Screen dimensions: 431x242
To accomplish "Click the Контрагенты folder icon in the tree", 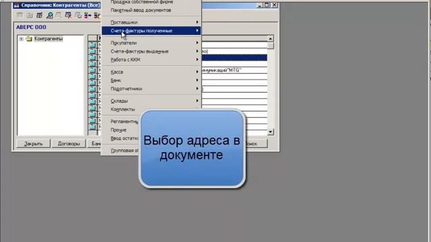I will point(29,39).
